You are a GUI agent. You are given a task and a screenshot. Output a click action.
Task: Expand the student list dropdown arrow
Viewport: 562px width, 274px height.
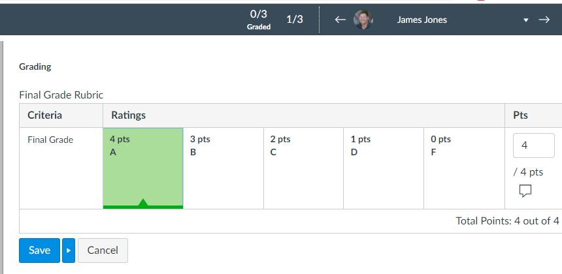click(525, 20)
